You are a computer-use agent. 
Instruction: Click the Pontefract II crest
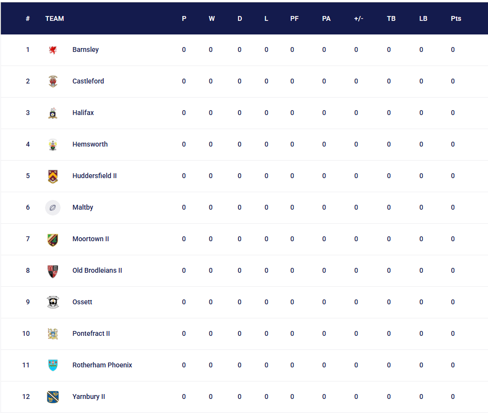[x=53, y=334]
